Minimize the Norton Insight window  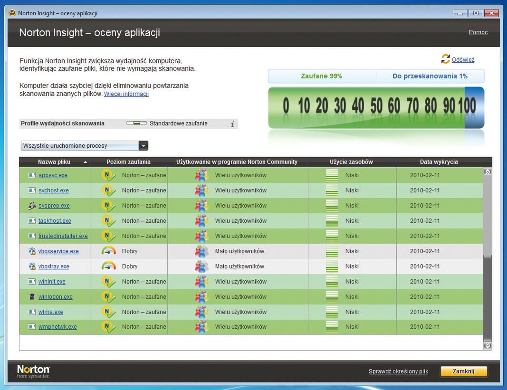[x=460, y=13]
